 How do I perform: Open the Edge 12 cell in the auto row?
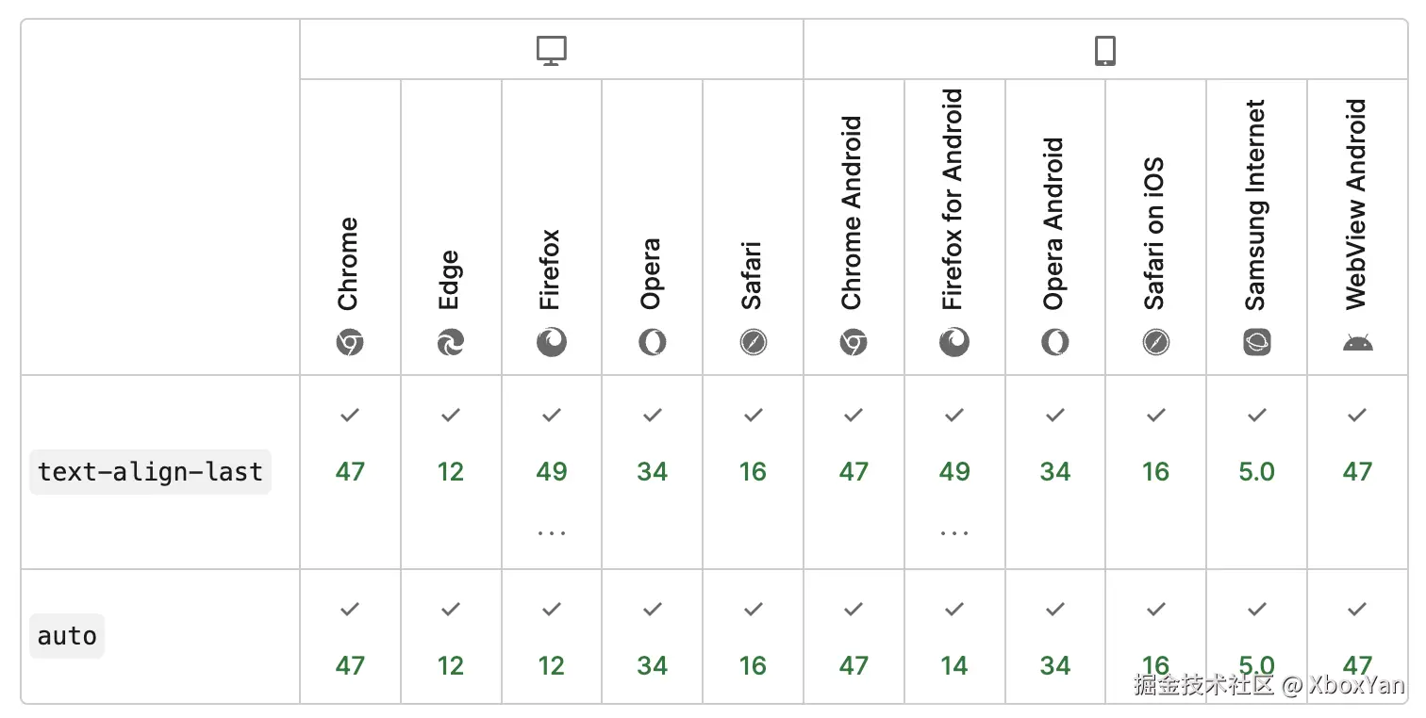[x=451, y=665]
